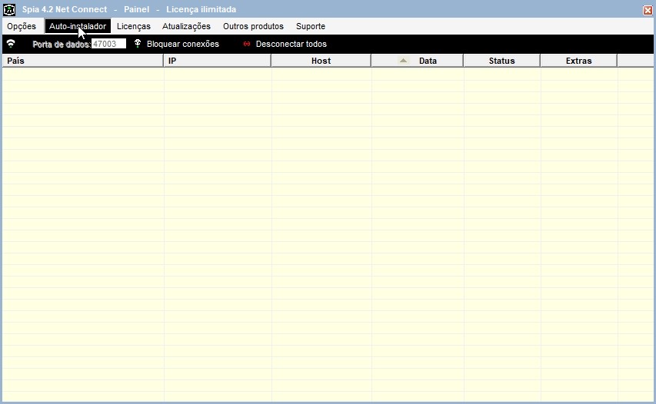
Task: Click the Desconectar todos button
Action: pos(291,44)
